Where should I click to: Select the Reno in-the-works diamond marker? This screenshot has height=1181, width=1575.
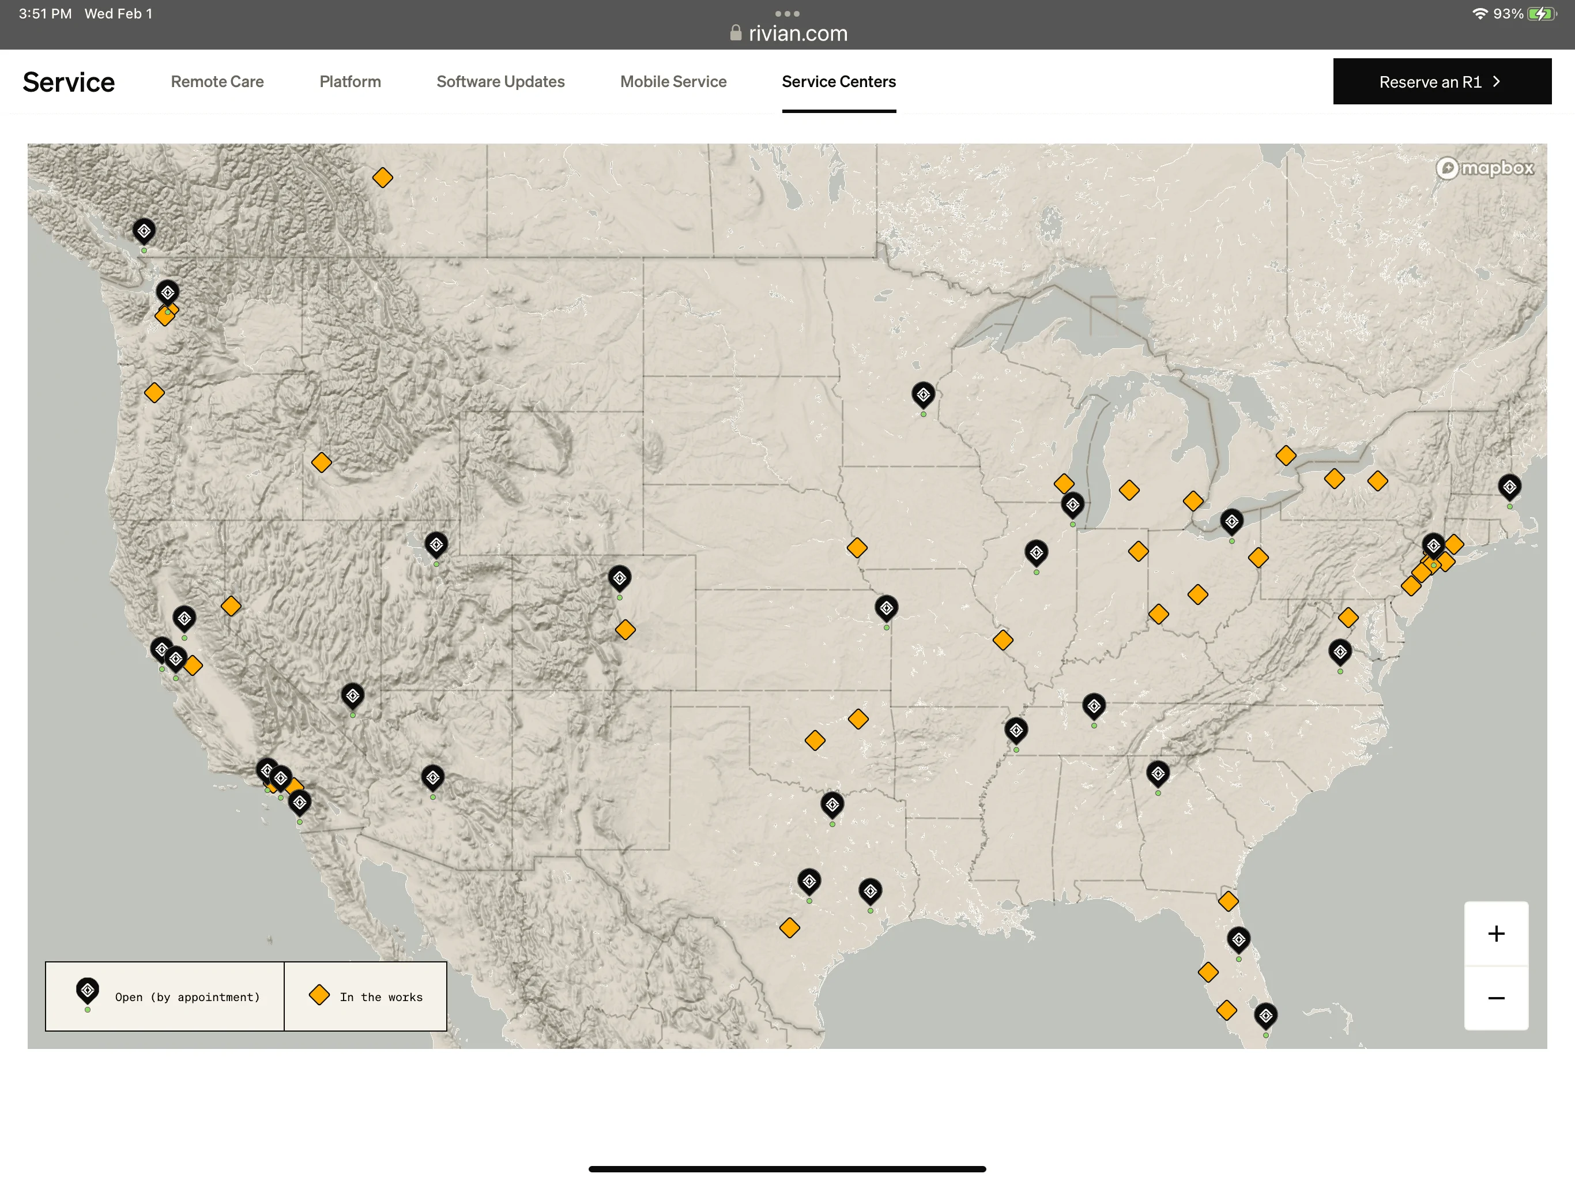tap(231, 605)
